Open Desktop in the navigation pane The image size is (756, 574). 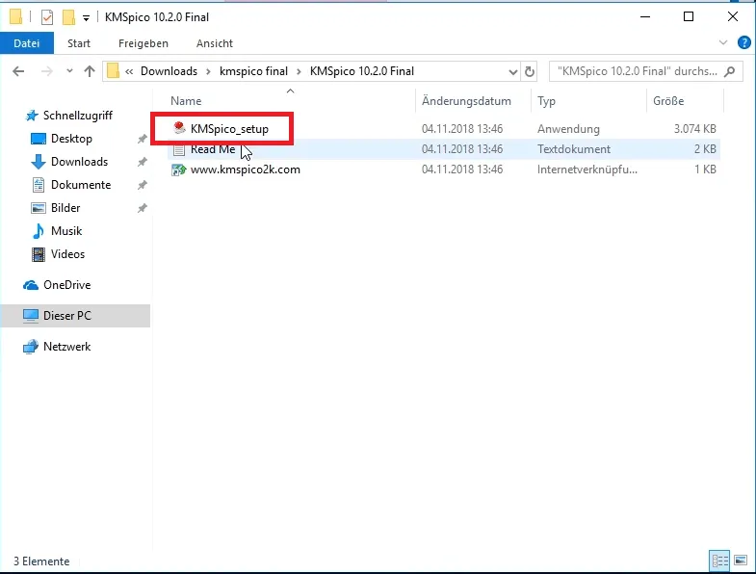click(x=71, y=139)
